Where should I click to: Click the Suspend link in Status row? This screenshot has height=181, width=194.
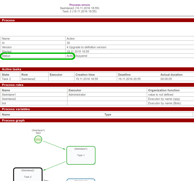81,56
